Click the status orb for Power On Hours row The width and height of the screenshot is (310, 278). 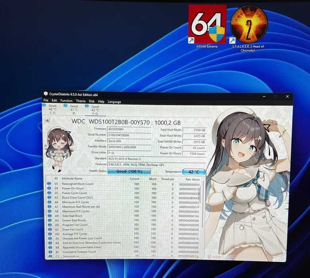pyautogui.click(x=49, y=189)
